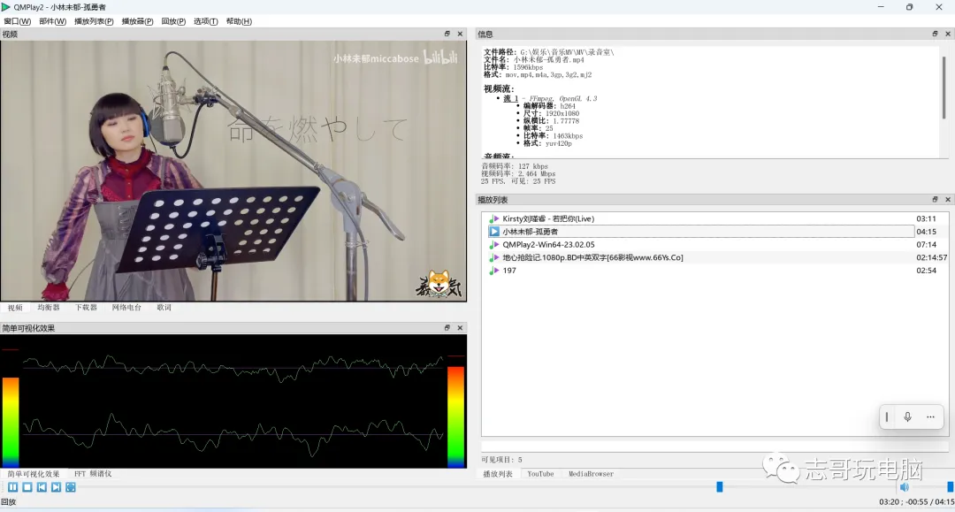Expand the 回放(P) menu
Screen dimensions: 955x512
[x=173, y=21]
